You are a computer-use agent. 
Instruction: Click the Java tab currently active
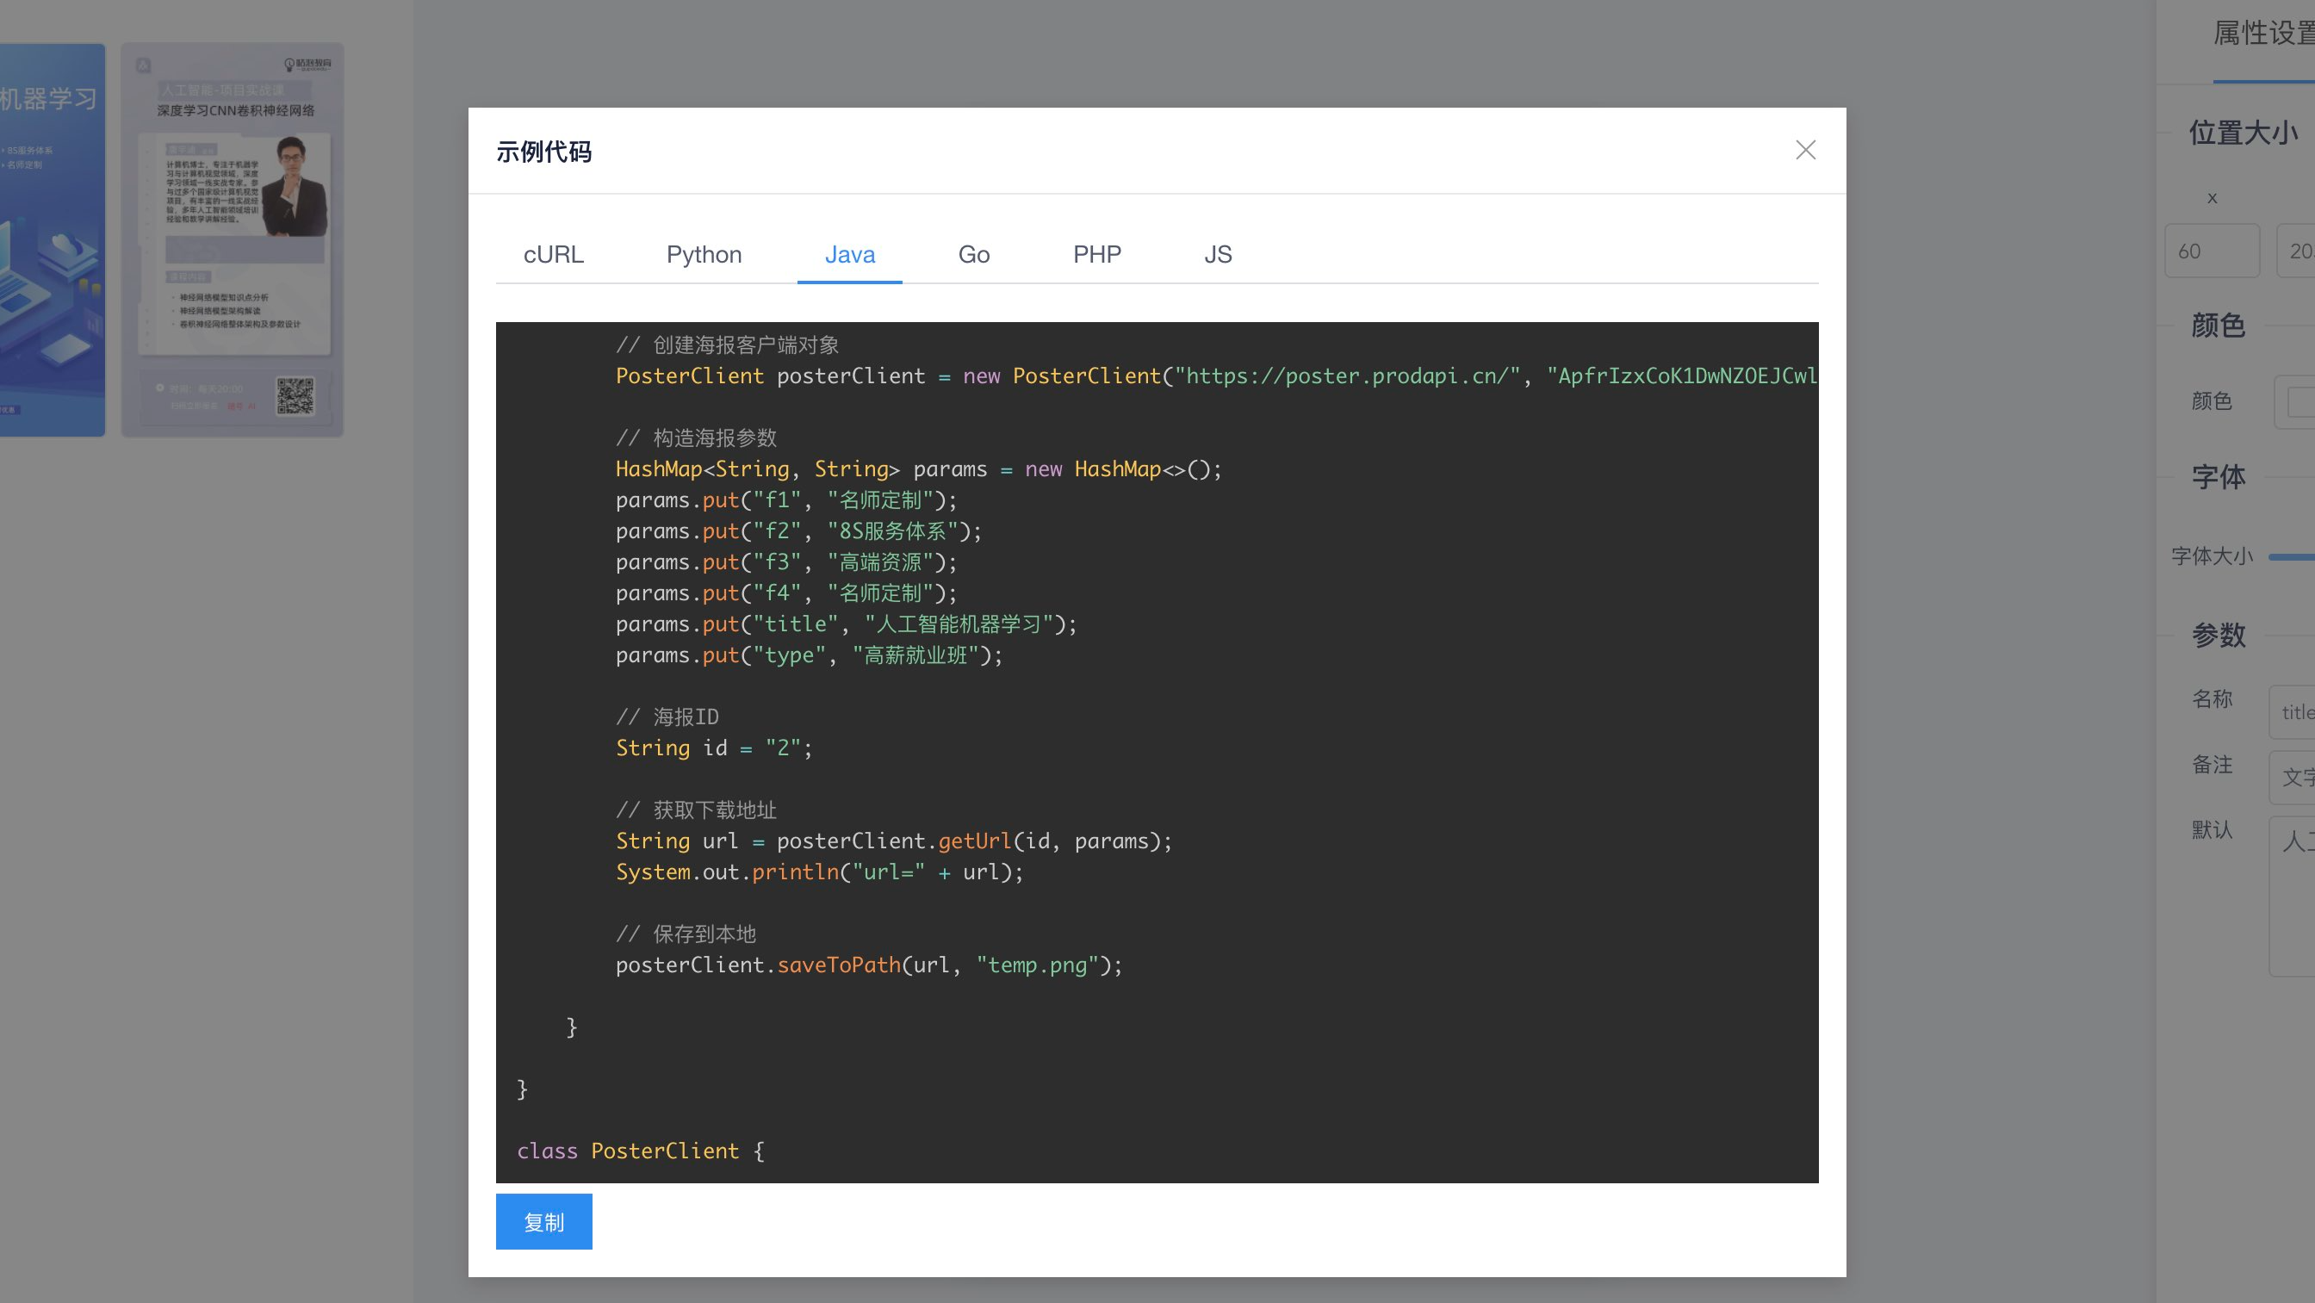coord(851,254)
